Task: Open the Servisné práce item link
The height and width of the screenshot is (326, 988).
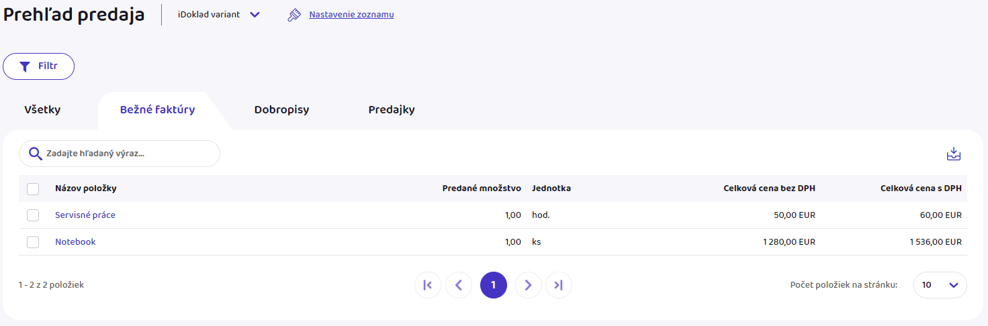Action: (85, 215)
